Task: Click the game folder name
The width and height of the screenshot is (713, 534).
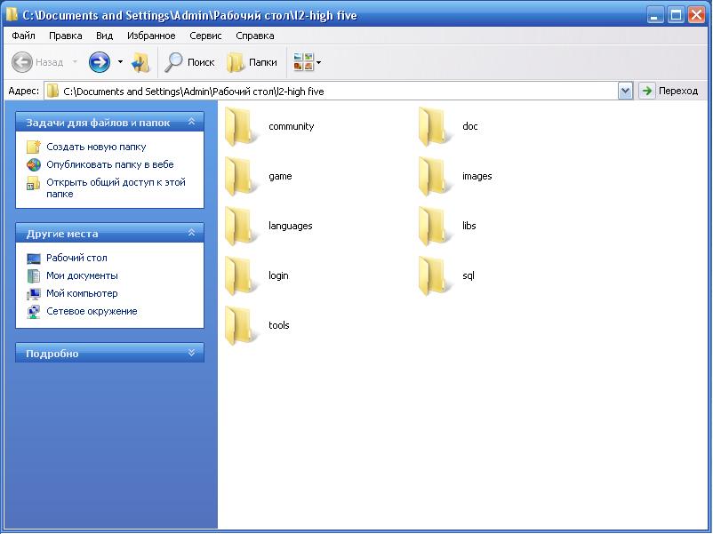Action: (280, 176)
